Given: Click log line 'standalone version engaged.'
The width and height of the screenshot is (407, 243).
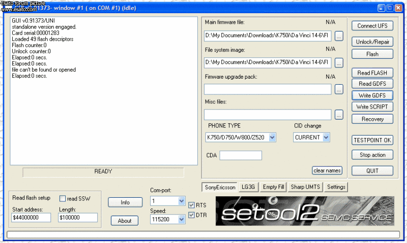Looking at the screenshot, I should (x=44, y=27).
